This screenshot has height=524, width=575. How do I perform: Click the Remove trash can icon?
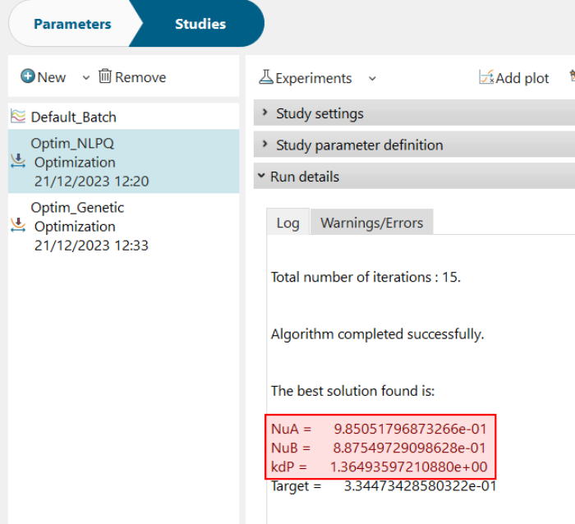click(105, 77)
